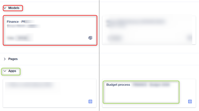Screen dimensions: 199x111
Task: Click the blurred icon on second model card
Action: coord(190,38)
